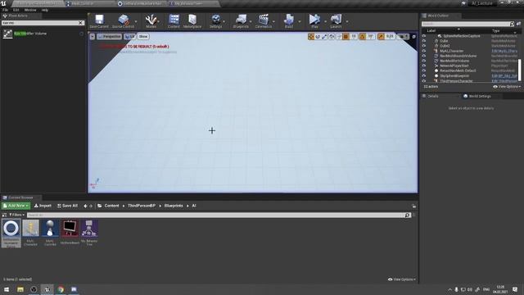Open the Content toolbar icon
The width and height of the screenshot is (524, 295).
pyautogui.click(x=174, y=21)
